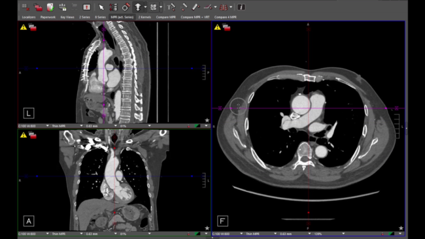Image resolution: width=425 pixels, height=239 pixels.
Task: Open the Localizers layout
Action: pyautogui.click(x=29, y=17)
